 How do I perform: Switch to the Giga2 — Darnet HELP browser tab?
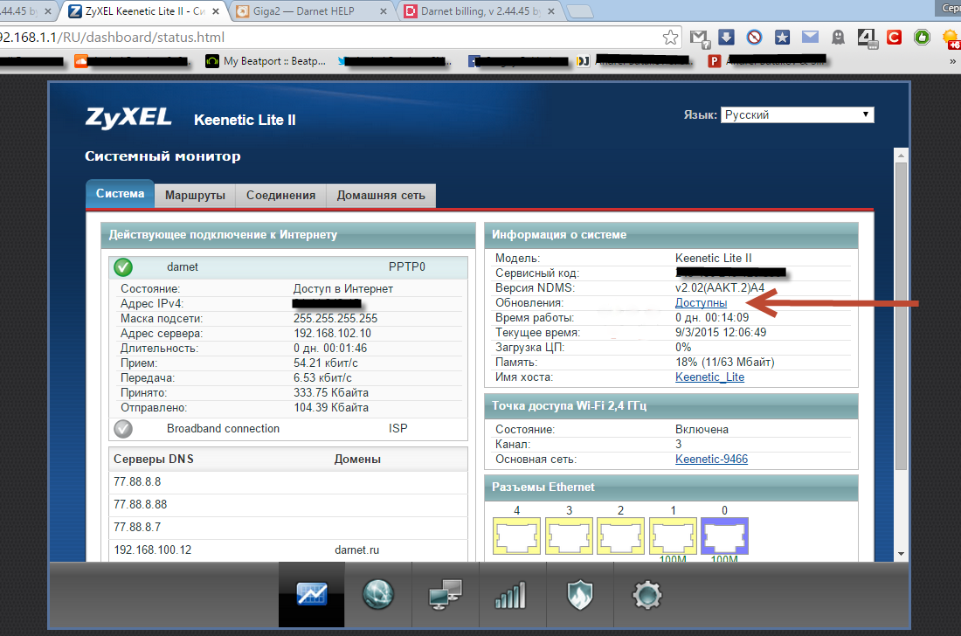pyautogui.click(x=304, y=11)
